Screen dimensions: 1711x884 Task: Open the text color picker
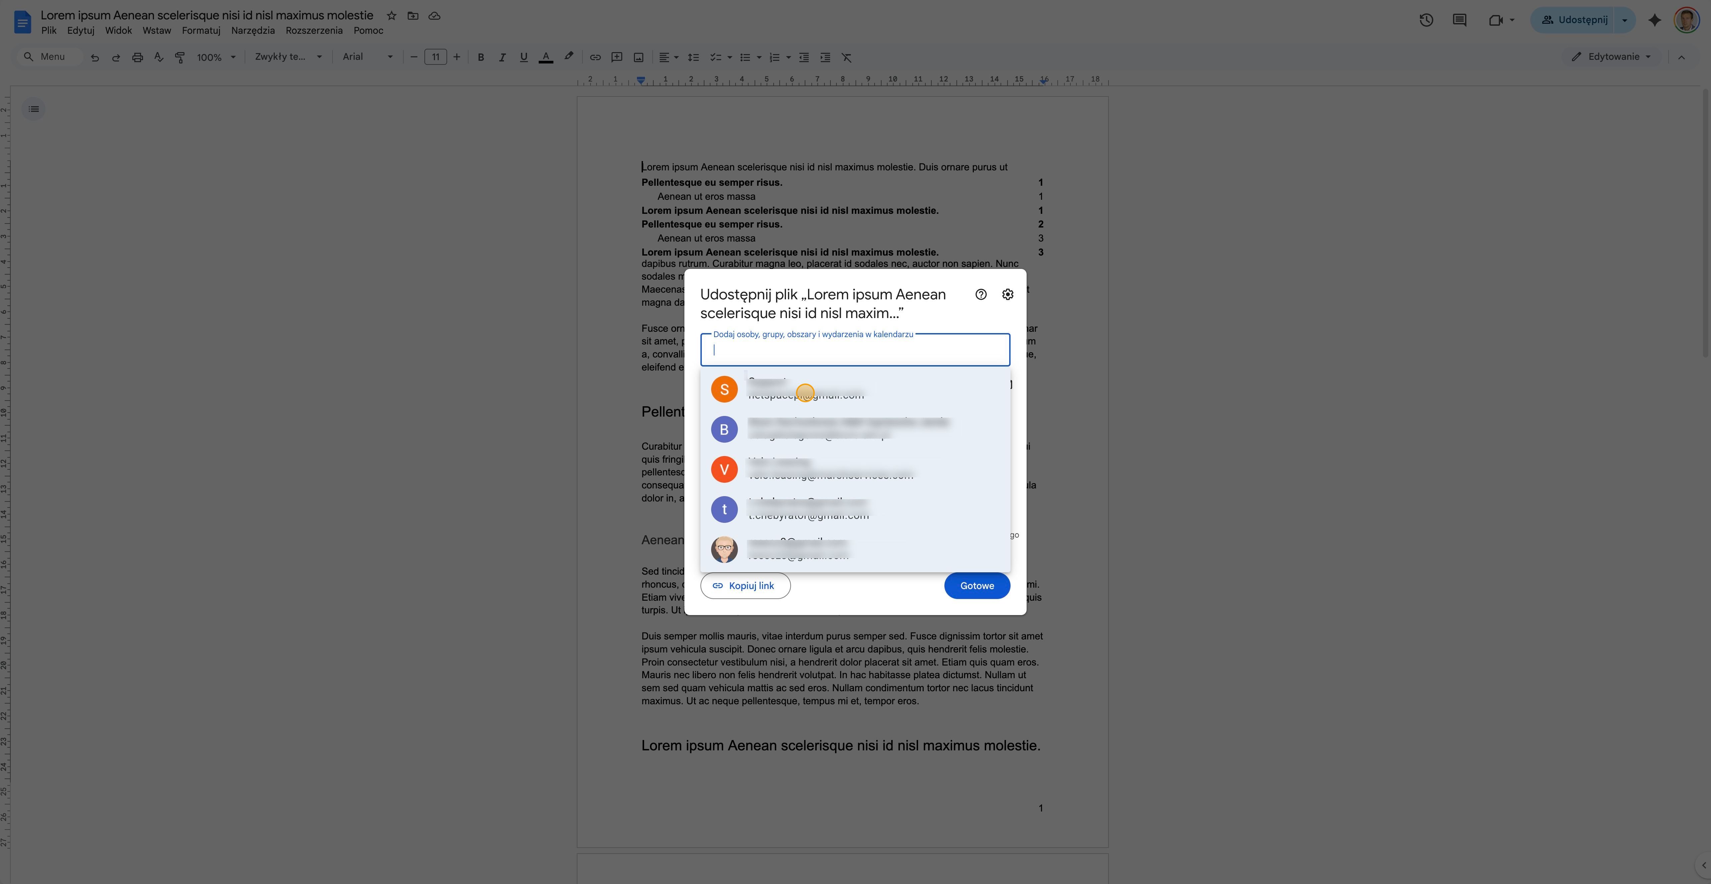[x=546, y=57]
